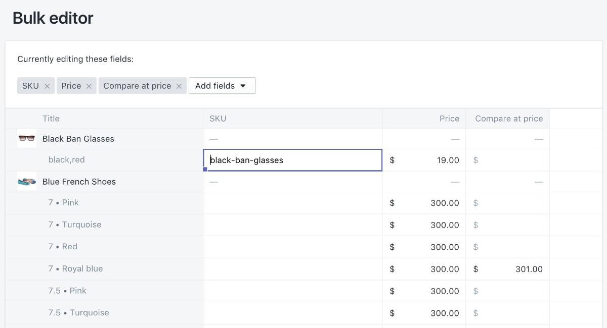Screen dimensions: 607x328
Task: Edit SKU cell for 7.5 • Turquoise
Action: pyautogui.click(x=292, y=313)
